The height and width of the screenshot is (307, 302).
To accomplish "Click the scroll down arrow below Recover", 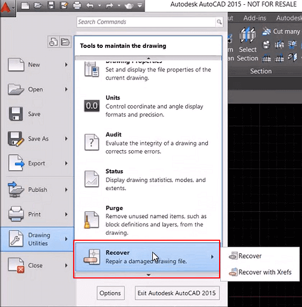I will pos(149,275).
